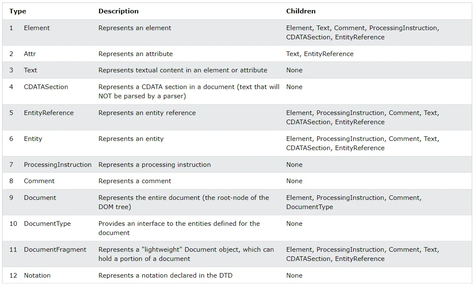Click the "EntityReference" type name in row 5
This screenshot has width=476, height=286.
pyautogui.click(x=49, y=113)
